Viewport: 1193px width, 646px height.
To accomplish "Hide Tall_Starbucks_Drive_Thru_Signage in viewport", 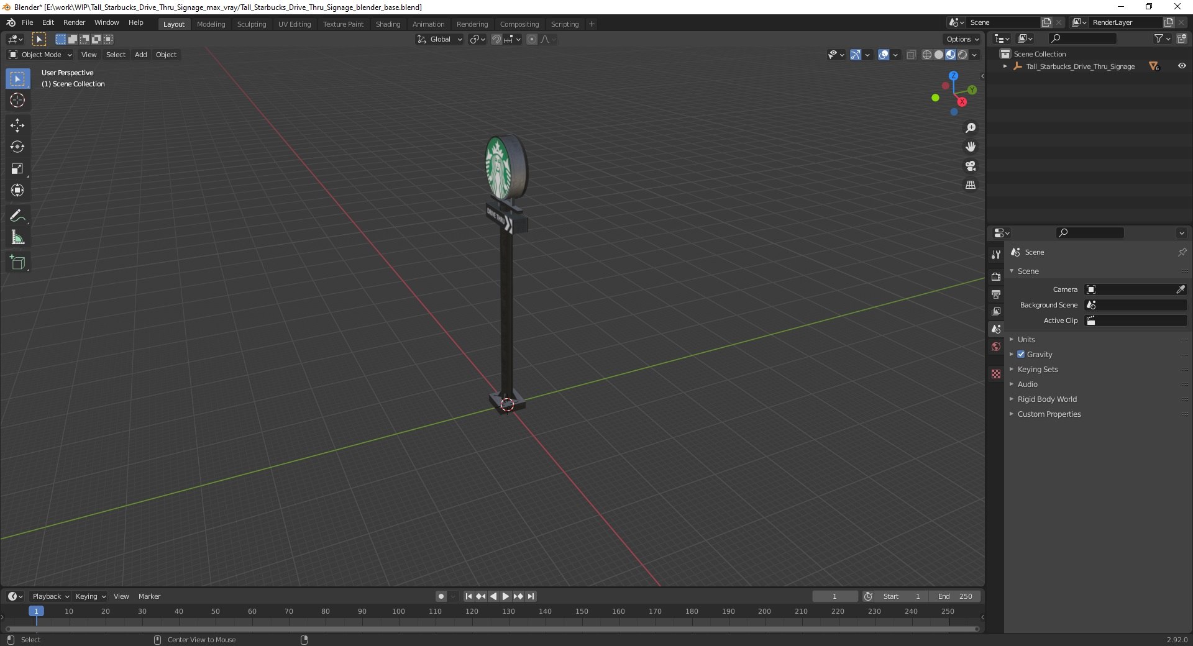I will coord(1182,66).
